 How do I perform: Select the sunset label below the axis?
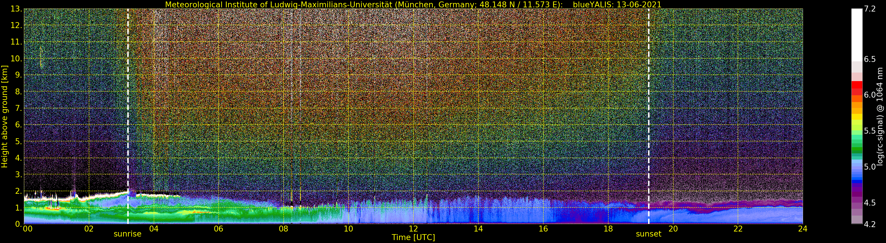tap(649, 234)
